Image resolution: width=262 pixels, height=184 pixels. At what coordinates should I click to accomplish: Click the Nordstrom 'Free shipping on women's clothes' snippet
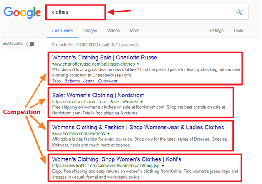pyautogui.click(x=139, y=110)
